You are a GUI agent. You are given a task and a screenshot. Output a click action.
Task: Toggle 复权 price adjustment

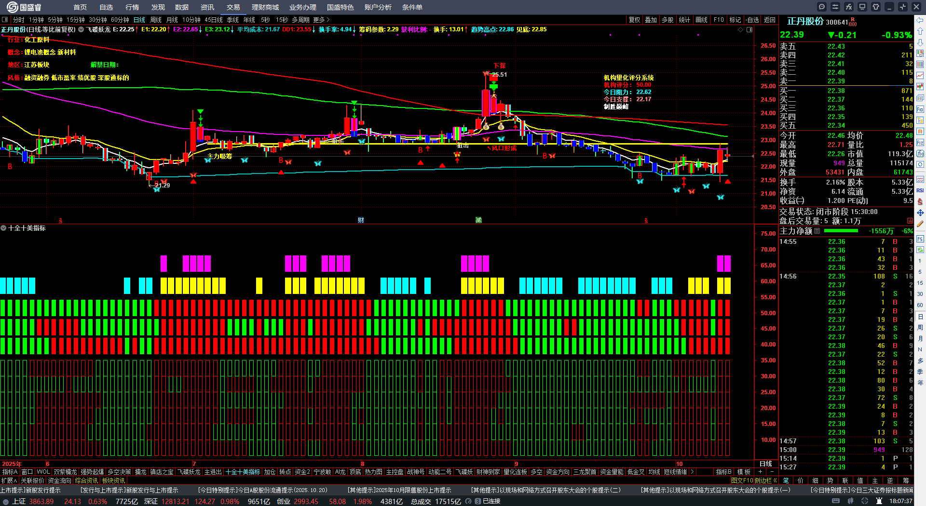click(634, 20)
